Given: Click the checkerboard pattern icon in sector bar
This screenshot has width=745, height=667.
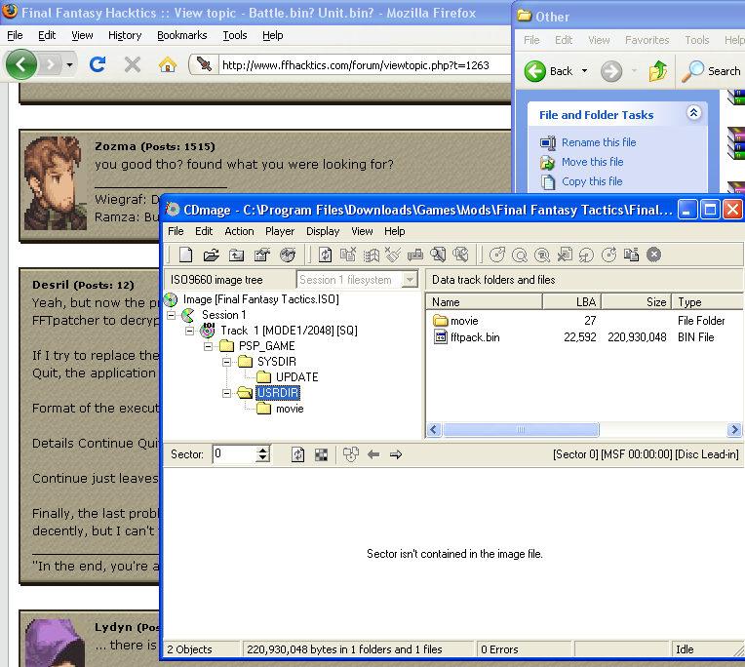Looking at the screenshot, I should [x=321, y=454].
